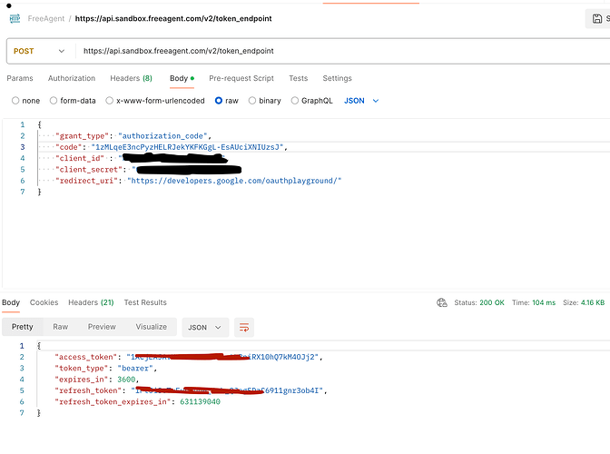Image resolution: width=610 pixels, height=454 pixels.
Task: Click the "client_id" key in request body
Action: point(80,158)
